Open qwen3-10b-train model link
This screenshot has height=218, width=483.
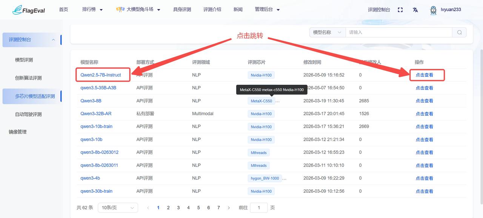96,127
